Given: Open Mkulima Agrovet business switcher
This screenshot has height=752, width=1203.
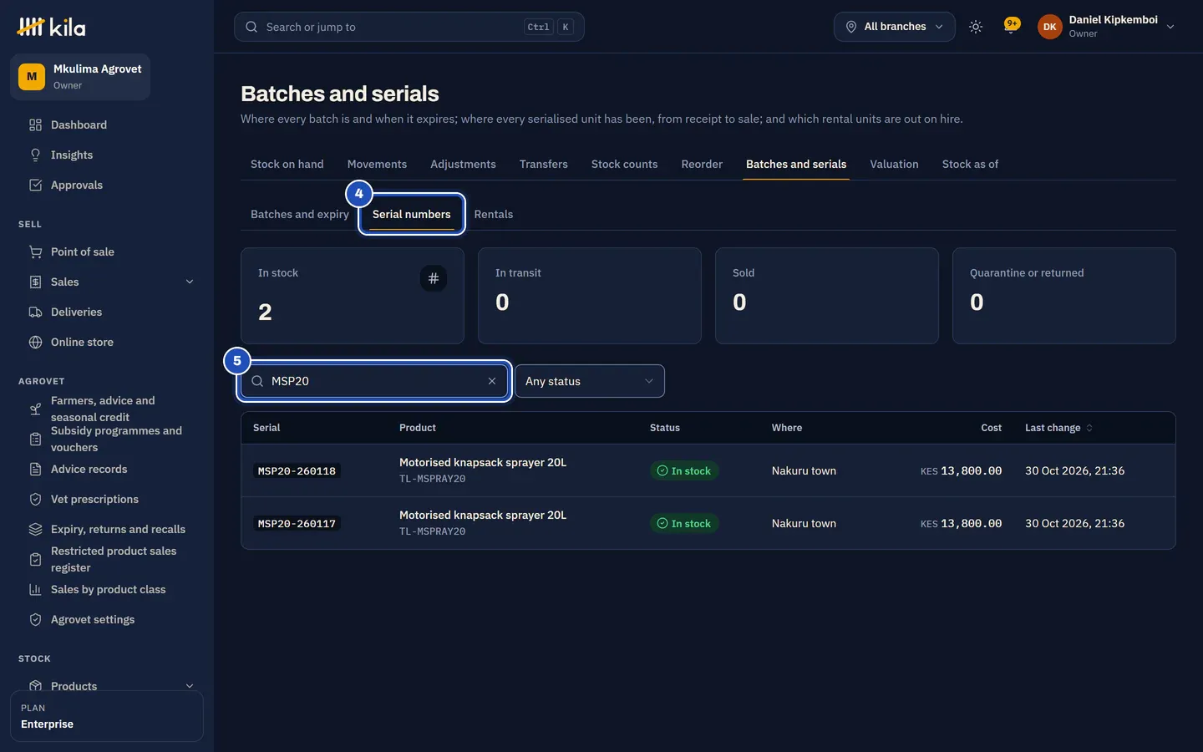Looking at the screenshot, I should (80, 77).
